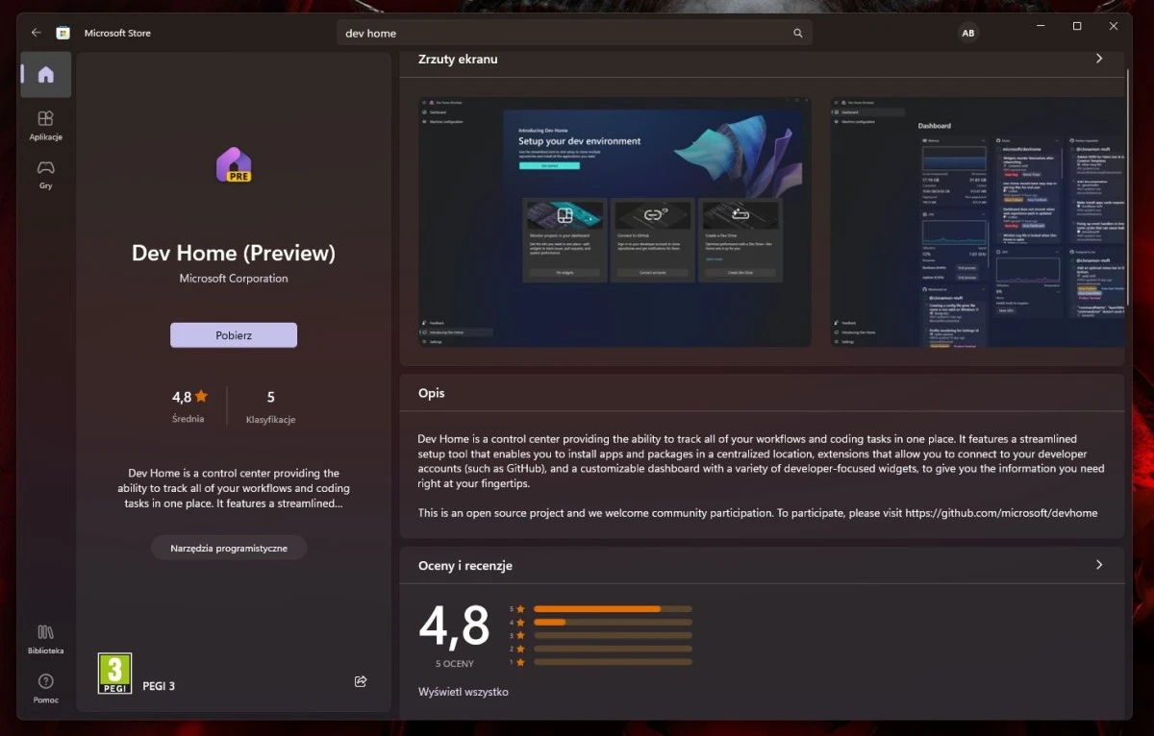Click the Microsoft Store logo icon
The height and width of the screenshot is (736, 1154).
(x=63, y=32)
